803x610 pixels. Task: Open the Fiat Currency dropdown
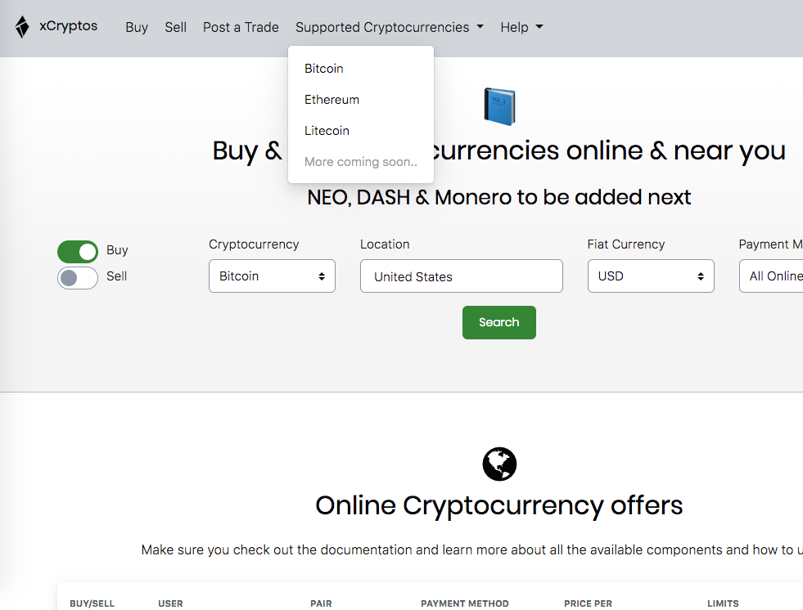point(651,276)
